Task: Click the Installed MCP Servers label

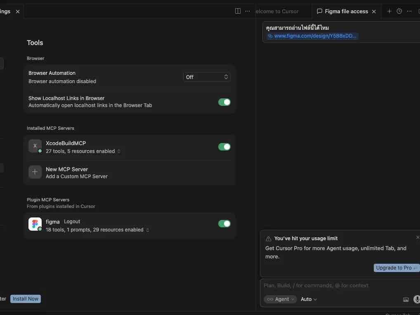Action: click(50, 128)
